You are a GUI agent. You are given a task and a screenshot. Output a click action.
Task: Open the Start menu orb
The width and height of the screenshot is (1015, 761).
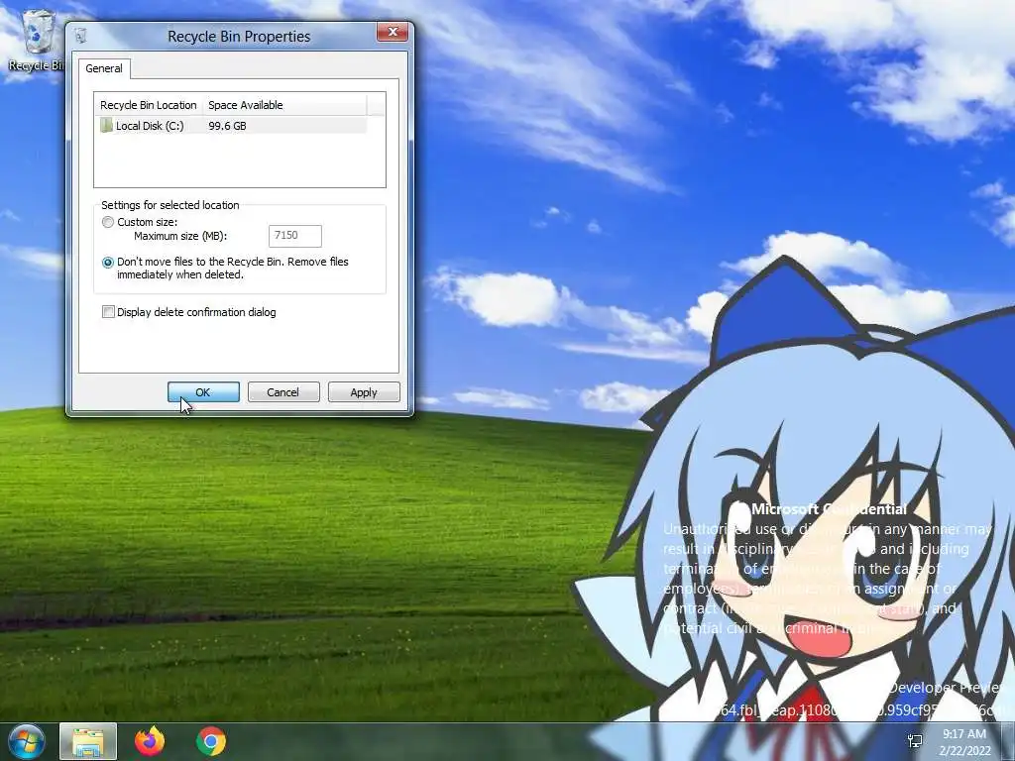[x=26, y=741]
